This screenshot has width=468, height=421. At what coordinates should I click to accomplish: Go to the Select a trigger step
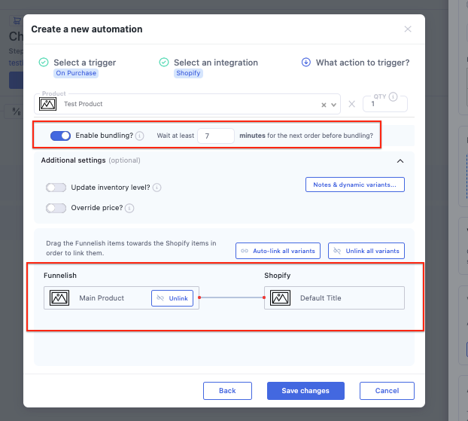point(84,63)
